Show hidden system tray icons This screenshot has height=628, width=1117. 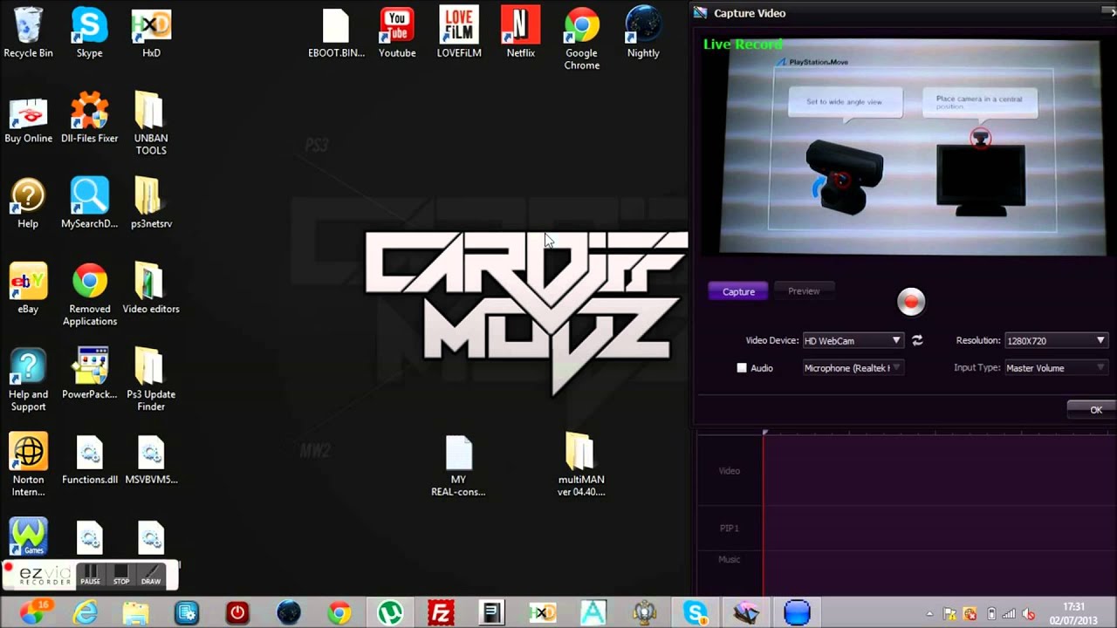click(929, 614)
